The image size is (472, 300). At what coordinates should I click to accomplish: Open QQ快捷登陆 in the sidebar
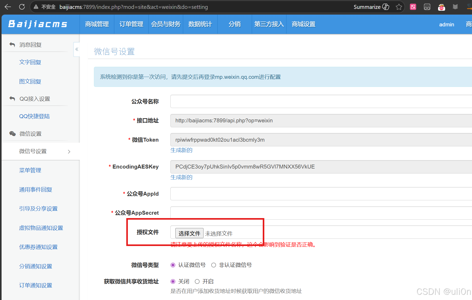pos(34,116)
